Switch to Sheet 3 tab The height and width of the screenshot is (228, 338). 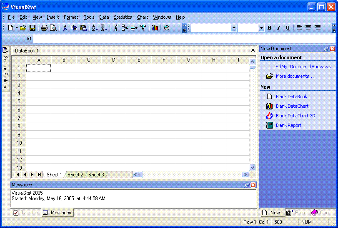96,175
